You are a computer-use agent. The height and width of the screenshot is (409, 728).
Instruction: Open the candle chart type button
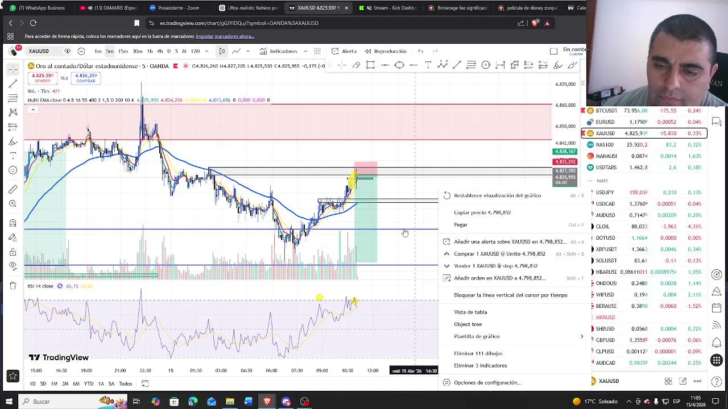coord(222,51)
